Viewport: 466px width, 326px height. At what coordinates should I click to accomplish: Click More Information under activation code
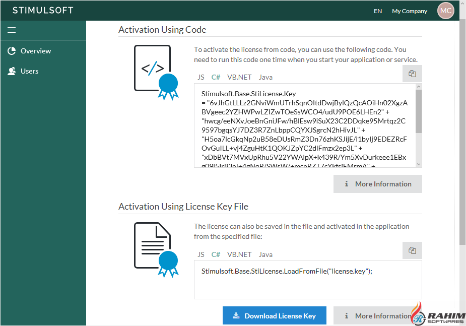378,184
